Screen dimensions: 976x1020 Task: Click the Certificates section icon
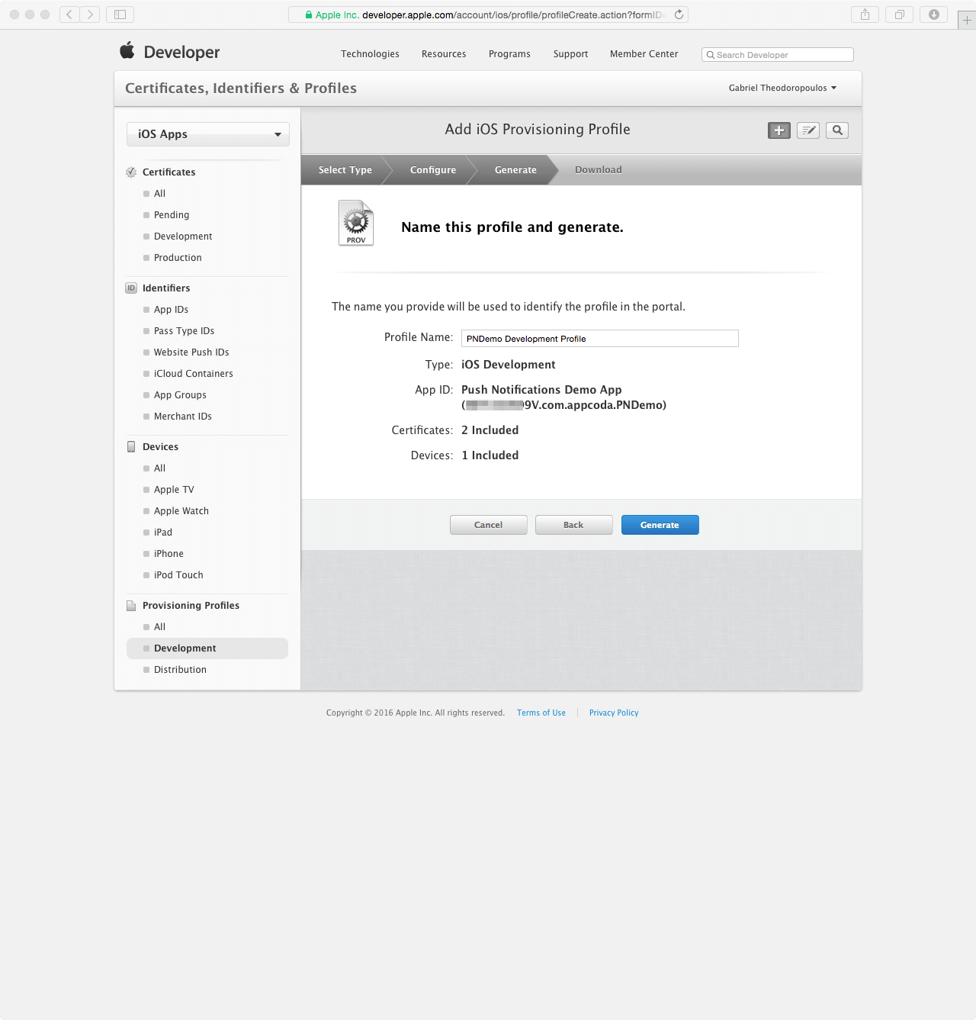pos(131,172)
